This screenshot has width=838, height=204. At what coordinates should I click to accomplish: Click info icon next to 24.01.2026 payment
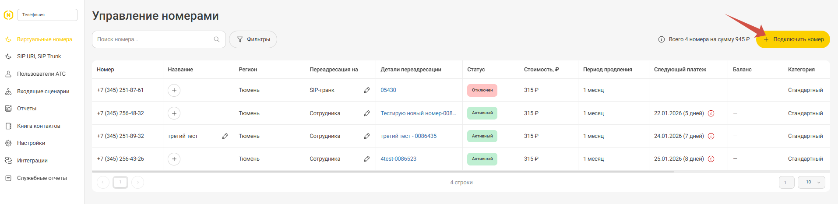tap(711, 136)
